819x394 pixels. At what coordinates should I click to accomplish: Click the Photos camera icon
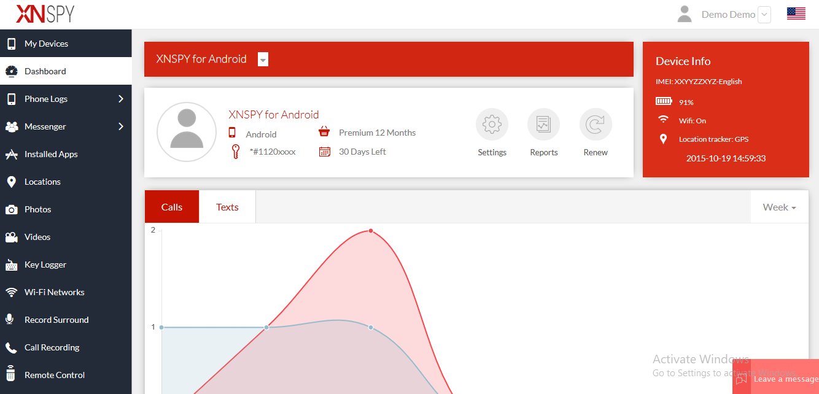[11, 209]
